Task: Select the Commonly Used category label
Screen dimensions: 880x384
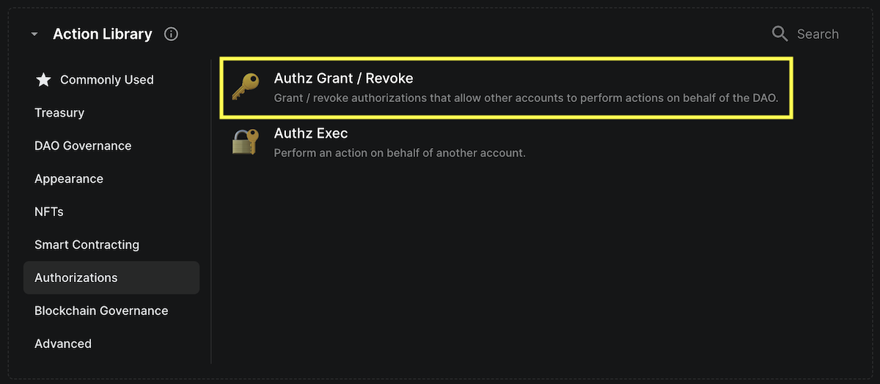Action: pyautogui.click(x=107, y=80)
